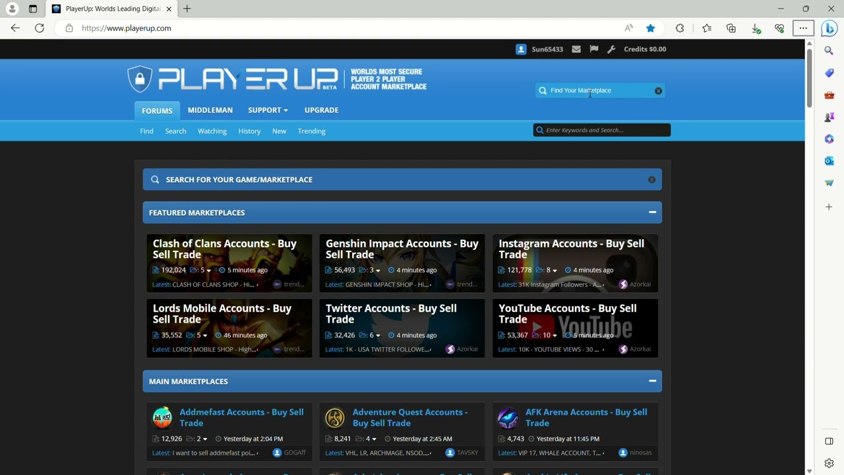Open the UPGRADE menu item

pyautogui.click(x=321, y=110)
